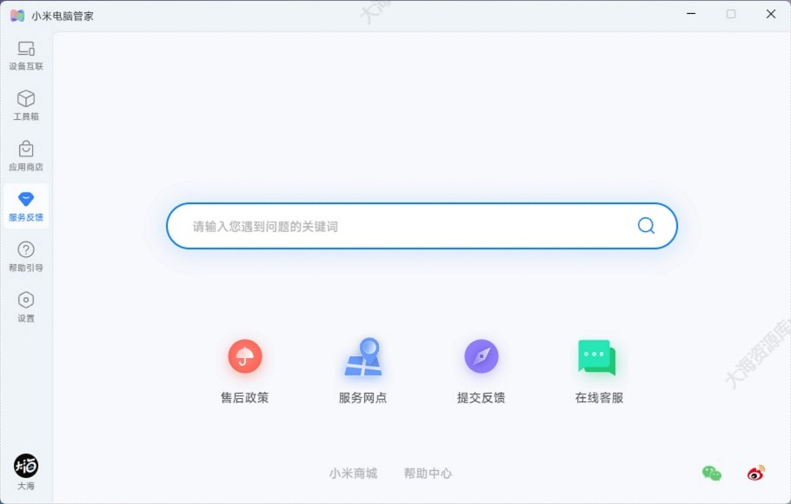Start 在线客服 chat icon

597,357
